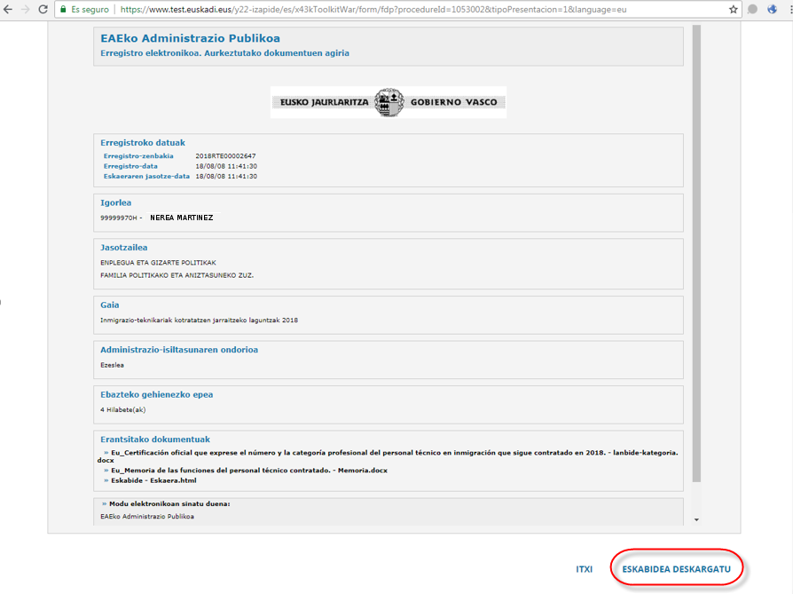Click the scrollbar down arrow
This screenshot has width=793, height=594.
(696, 520)
